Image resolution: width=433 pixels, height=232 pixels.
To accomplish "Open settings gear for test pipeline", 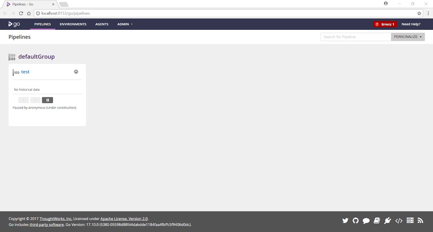I will 76,72.
